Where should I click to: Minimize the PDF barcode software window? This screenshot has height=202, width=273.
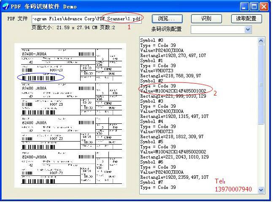click(244, 7)
